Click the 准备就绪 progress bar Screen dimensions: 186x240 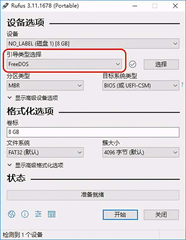[x=93, y=195]
